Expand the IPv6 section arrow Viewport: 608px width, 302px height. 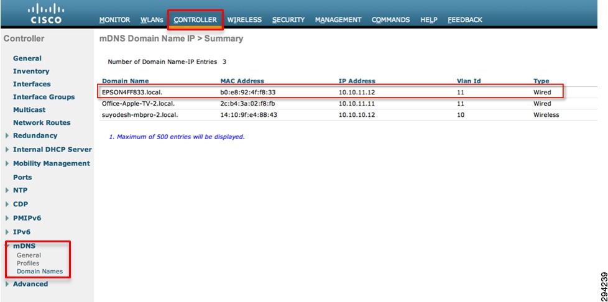[x=7, y=232]
